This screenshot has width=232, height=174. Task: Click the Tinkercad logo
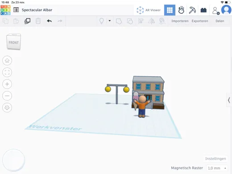click(5, 10)
